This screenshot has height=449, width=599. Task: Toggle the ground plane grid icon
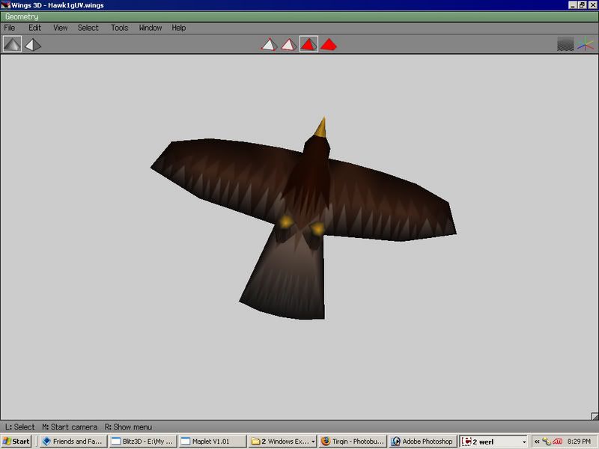pyautogui.click(x=565, y=44)
